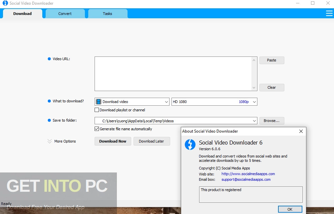This screenshot has height=214, width=334.
Task: Open the hamburger menu icon
Action: point(329,13)
